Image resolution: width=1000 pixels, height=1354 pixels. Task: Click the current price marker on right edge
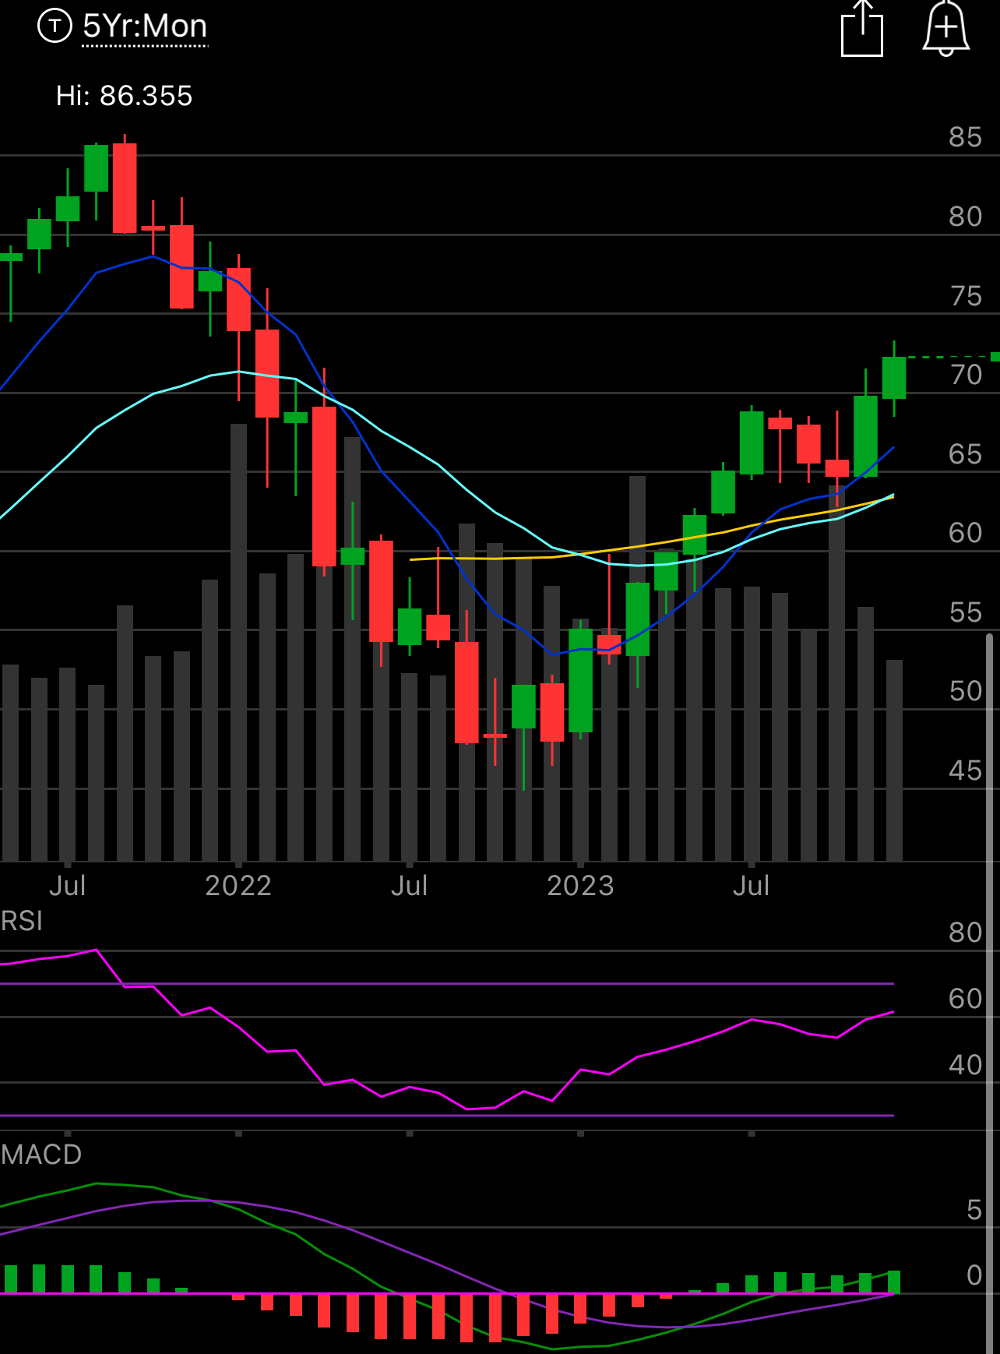[995, 357]
